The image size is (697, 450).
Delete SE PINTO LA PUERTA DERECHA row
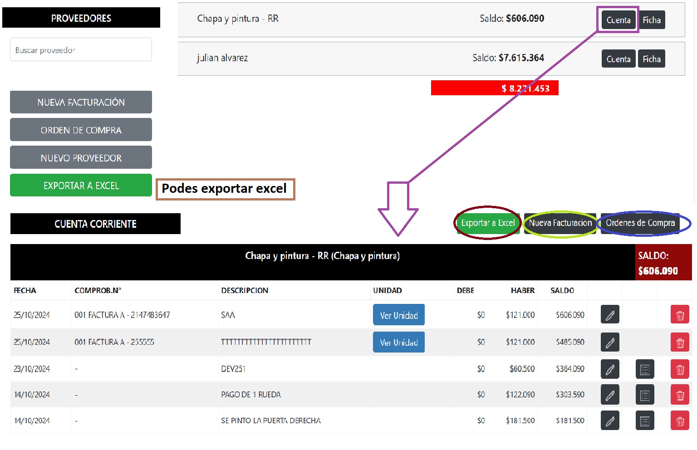680,421
